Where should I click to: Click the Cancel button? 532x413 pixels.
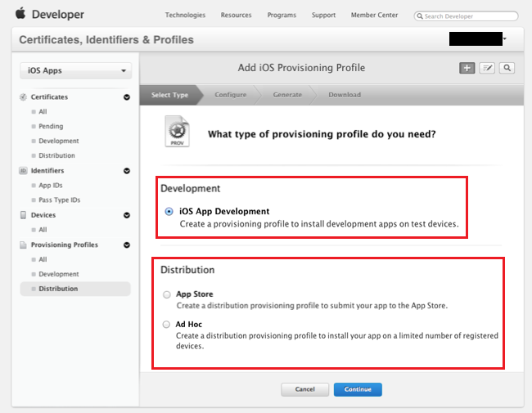(x=304, y=389)
